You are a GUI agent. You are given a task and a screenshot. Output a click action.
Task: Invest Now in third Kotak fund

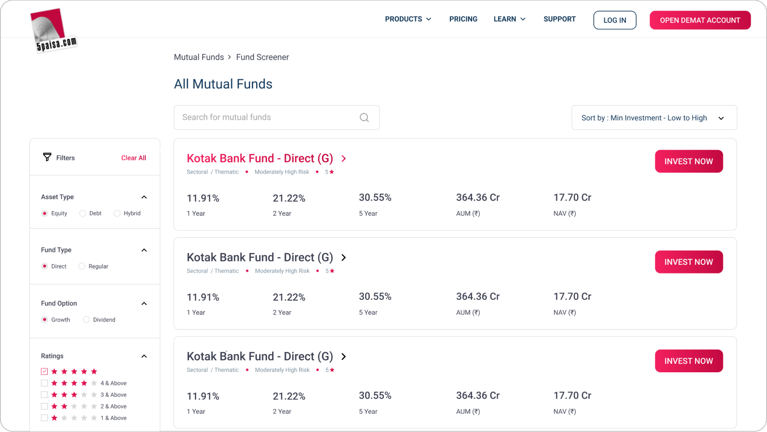[689, 361]
